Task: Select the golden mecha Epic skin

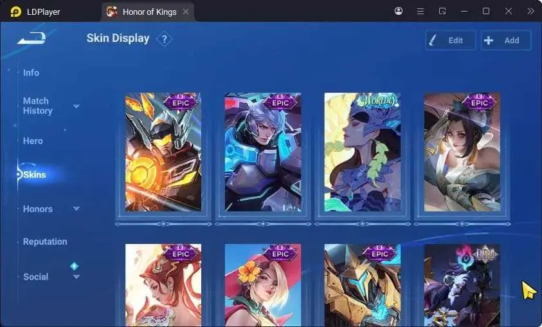Action: pyautogui.click(x=362, y=285)
